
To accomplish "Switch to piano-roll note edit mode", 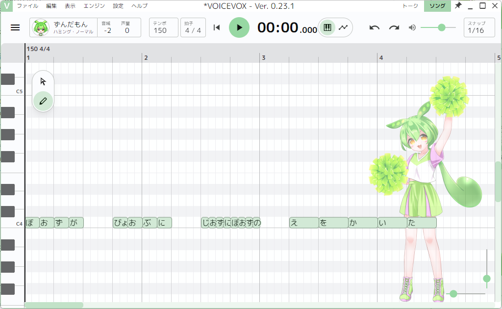I will 327,27.
